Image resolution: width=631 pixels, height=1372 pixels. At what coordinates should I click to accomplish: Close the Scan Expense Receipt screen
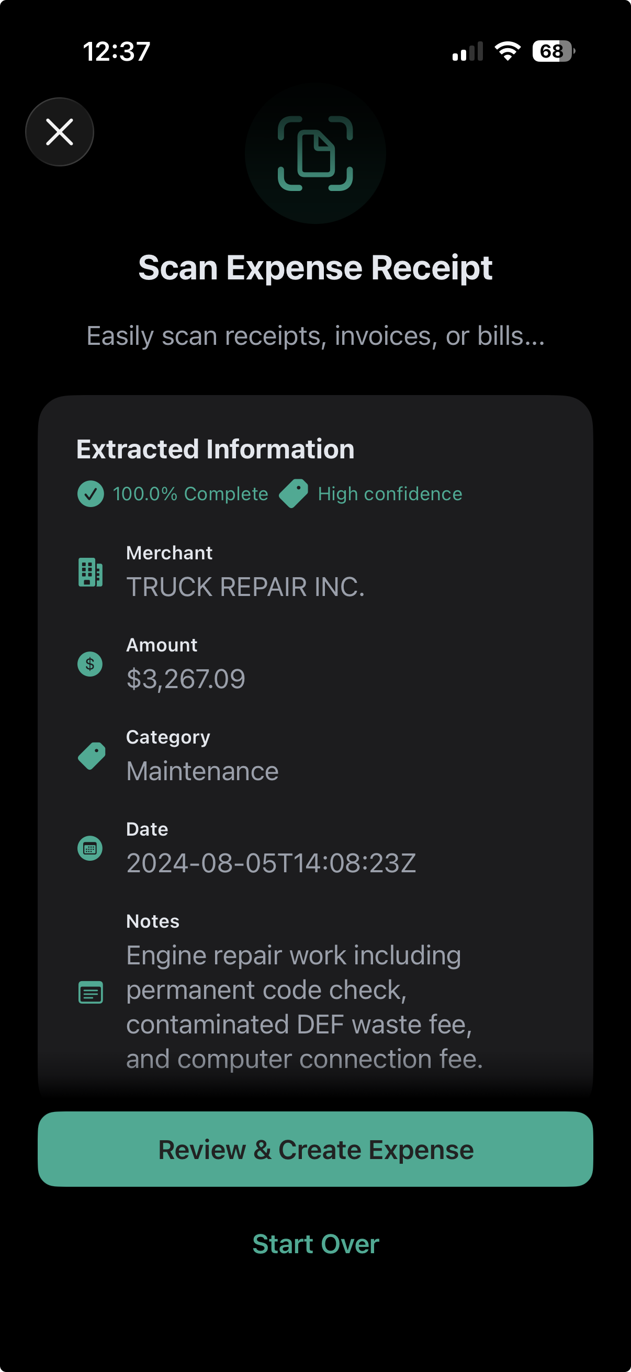coord(60,132)
